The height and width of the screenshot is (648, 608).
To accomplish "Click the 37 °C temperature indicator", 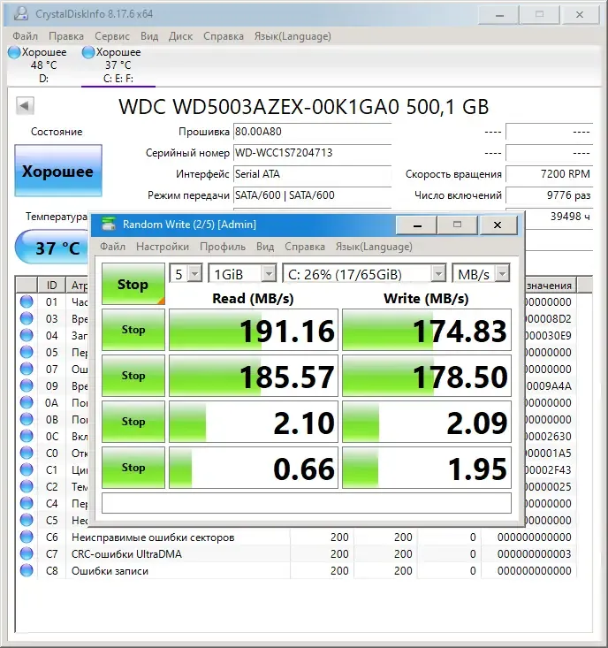I will point(53,248).
